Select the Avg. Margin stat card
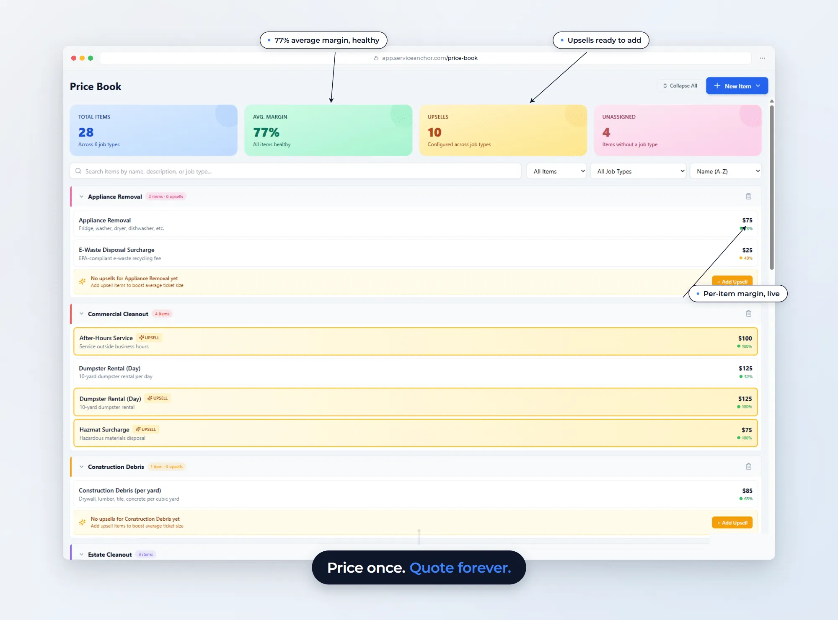Image resolution: width=838 pixels, height=620 pixels. (328, 130)
